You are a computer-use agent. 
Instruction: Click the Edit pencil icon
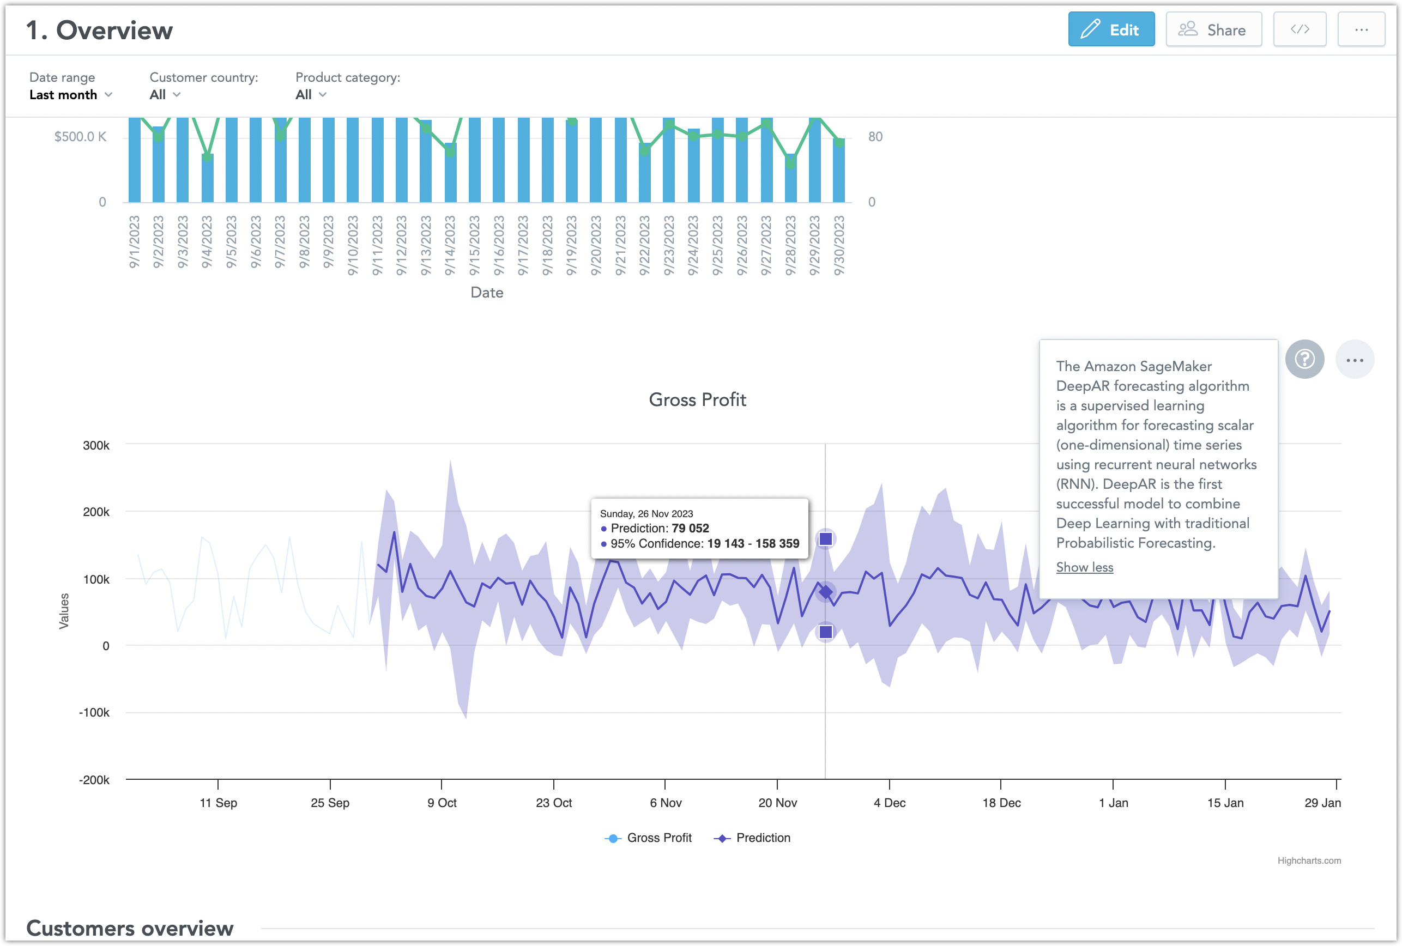(x=1090, y=28)
